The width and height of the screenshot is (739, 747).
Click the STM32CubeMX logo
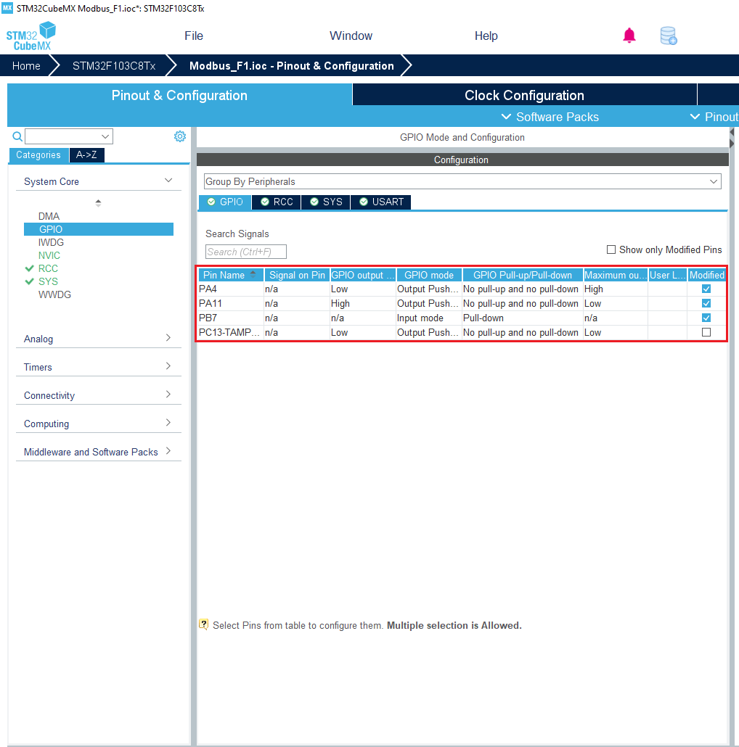tap(31, 36)
